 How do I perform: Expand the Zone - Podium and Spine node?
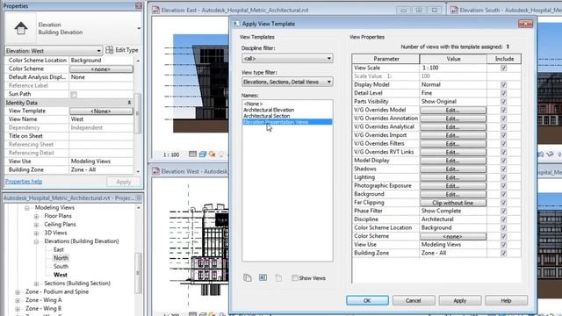point(18,292)
